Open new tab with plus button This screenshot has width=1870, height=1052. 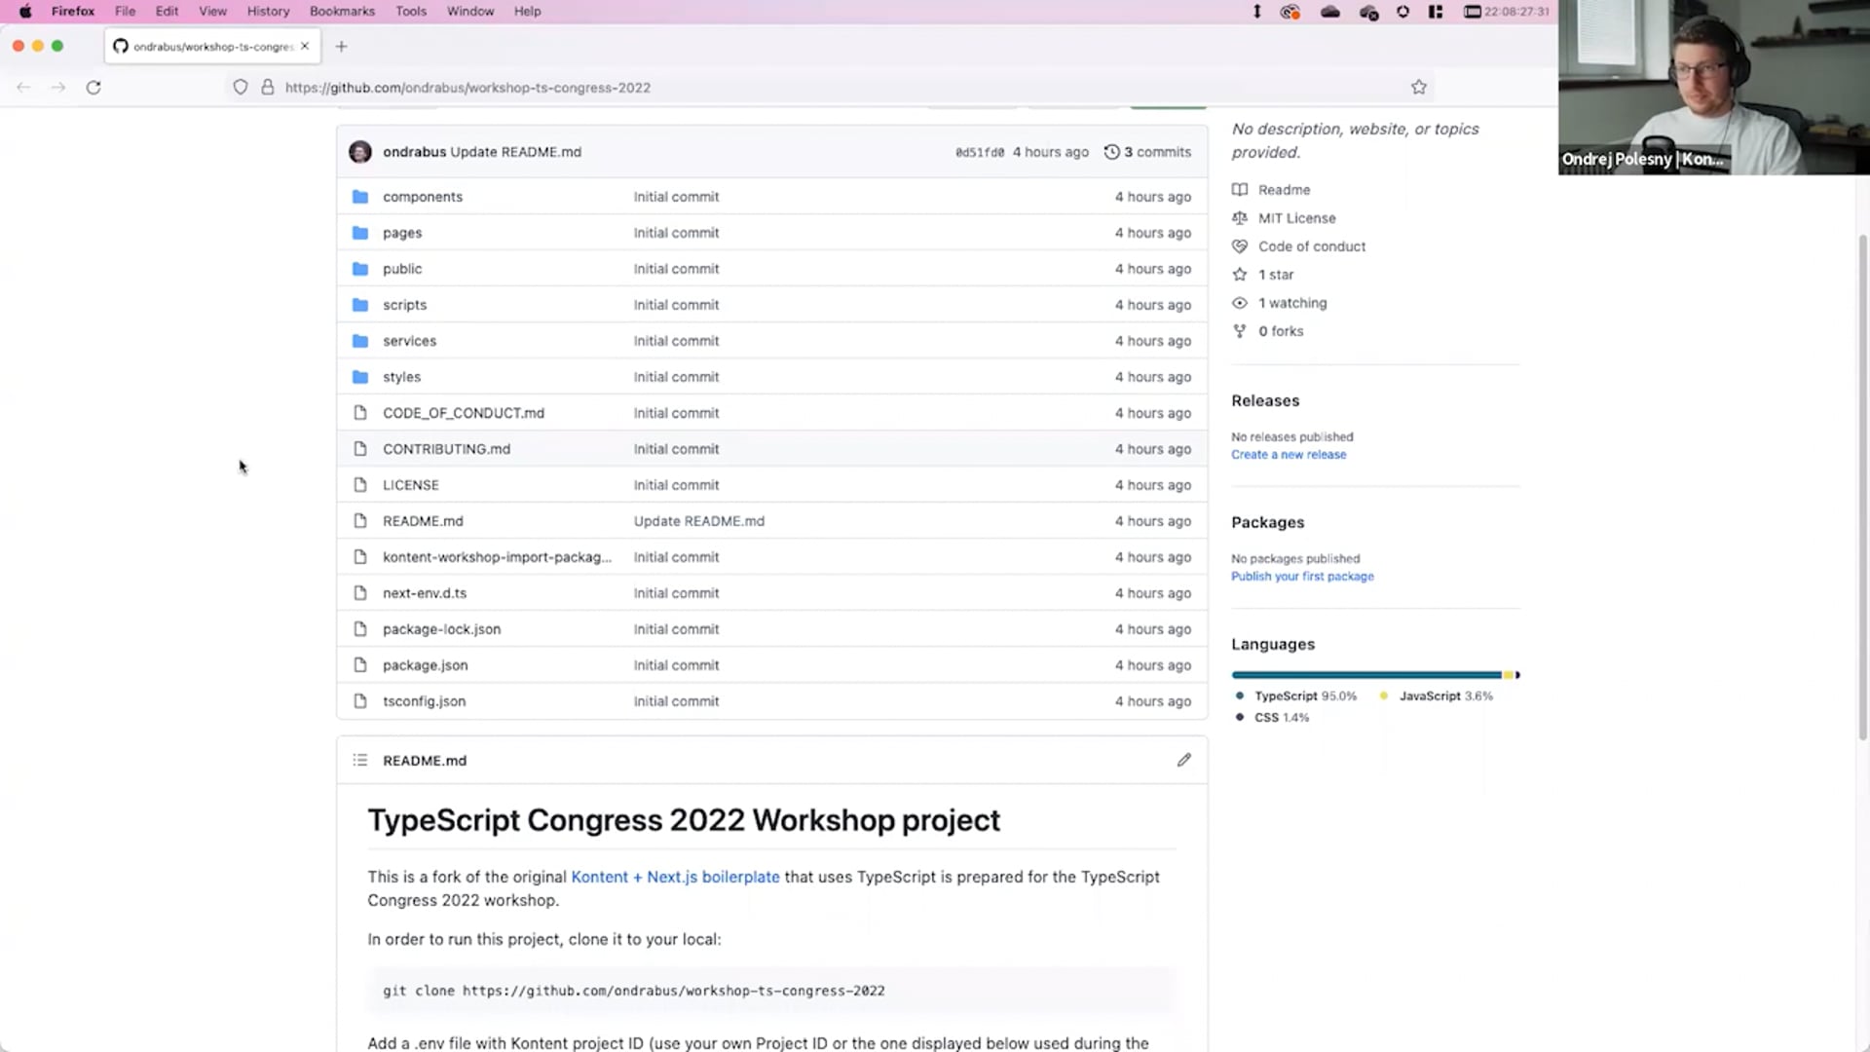(341, 46)
